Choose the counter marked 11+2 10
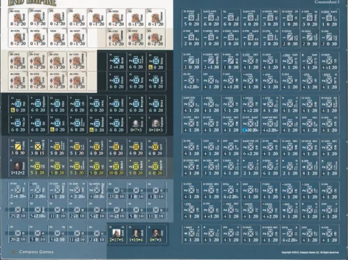Image resolution: width=348 pixels, height=260 pixels. tap(77, 234)
